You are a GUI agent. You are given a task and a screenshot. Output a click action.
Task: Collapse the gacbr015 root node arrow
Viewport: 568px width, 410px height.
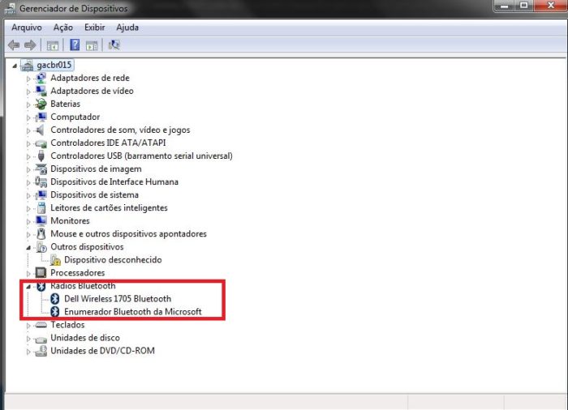pyautogui.click(x=15, y=66)
